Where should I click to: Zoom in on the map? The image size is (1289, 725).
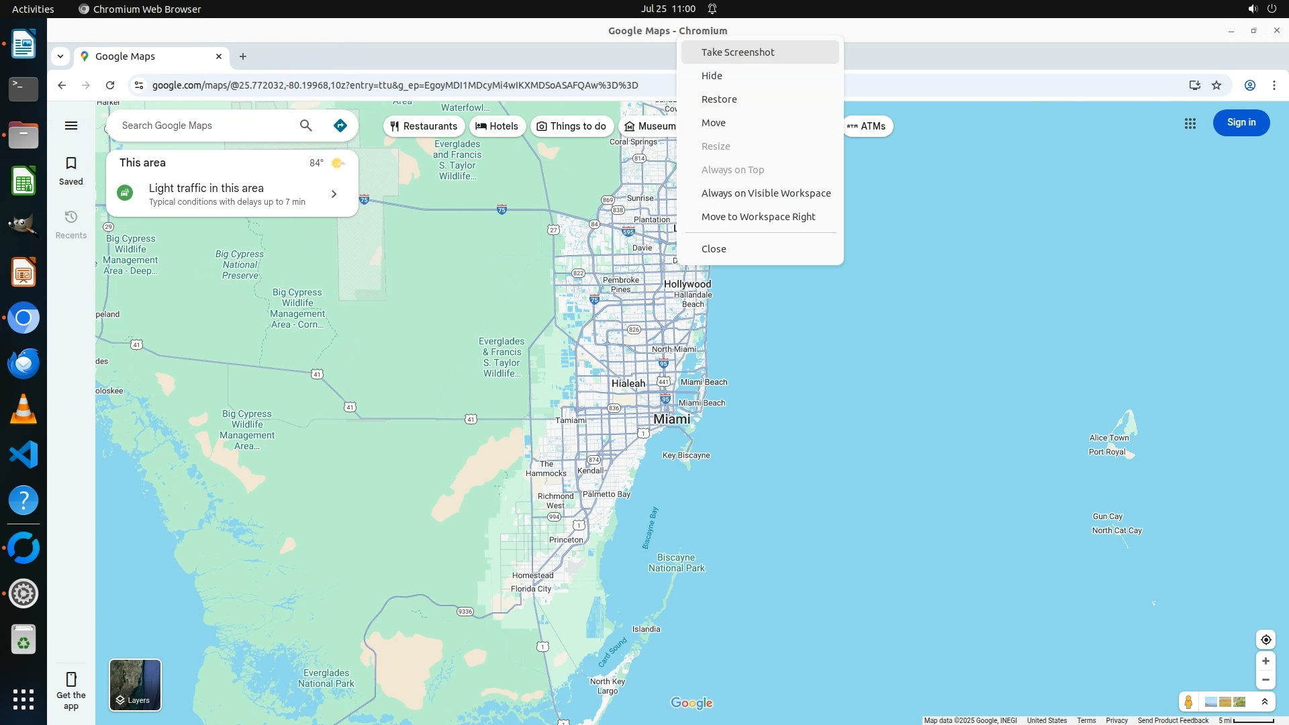pos(1266,661)
